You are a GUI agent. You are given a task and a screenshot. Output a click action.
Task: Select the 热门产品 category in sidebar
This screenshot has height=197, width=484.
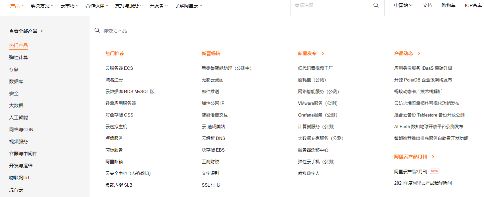point(18,45)
